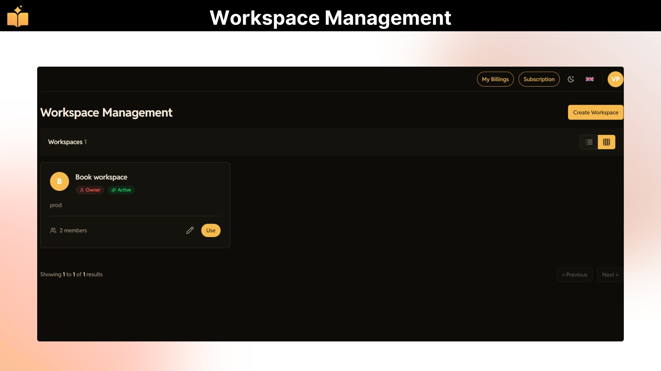The image size is (661, 371).
Task: Click the pencil icon to edit Book workspace
Action: tap(190, 230)
